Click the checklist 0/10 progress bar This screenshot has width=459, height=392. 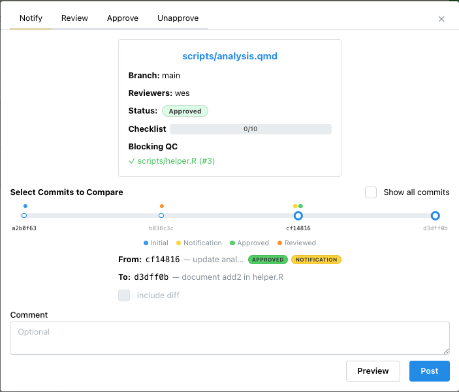pyautogui.click(x=250, y=129)
